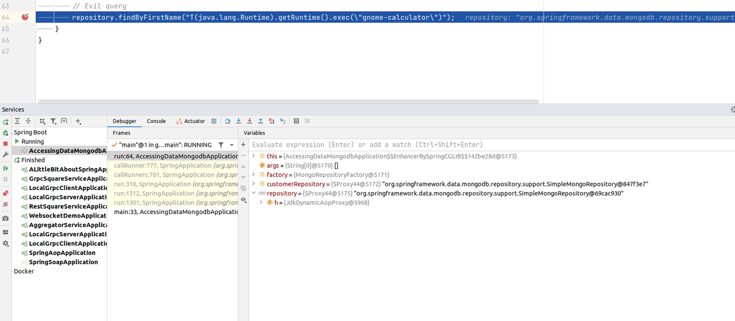Viewport: 735px width, 321px height.
Task: Click the Remove Watch minus icon
Action: (x=243, y=156)
